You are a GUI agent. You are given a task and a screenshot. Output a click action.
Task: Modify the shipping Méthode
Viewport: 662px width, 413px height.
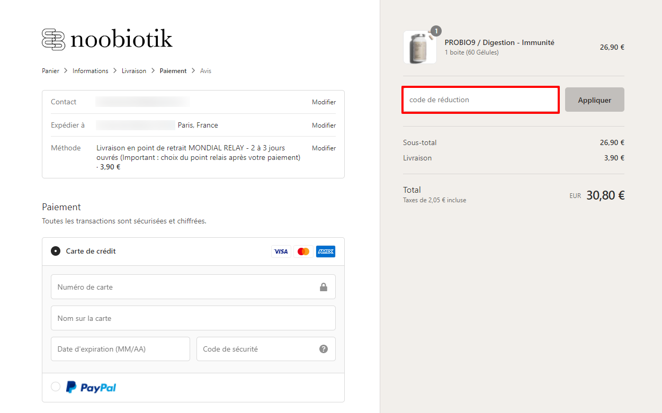point(324,148)
